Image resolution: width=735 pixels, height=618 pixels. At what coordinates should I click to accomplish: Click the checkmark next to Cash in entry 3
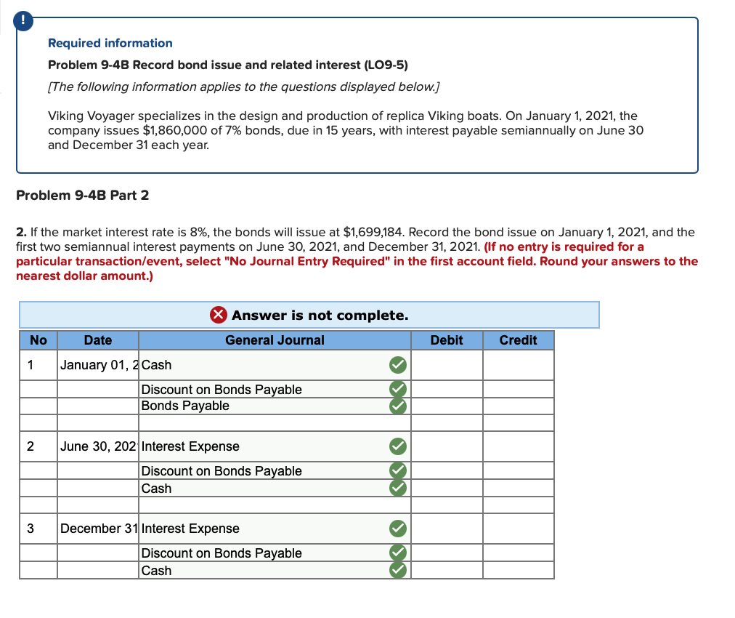[x=397, y=571]
